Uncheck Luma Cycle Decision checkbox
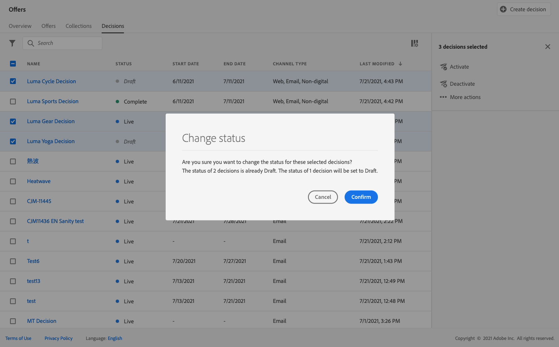 coord(13,82)
